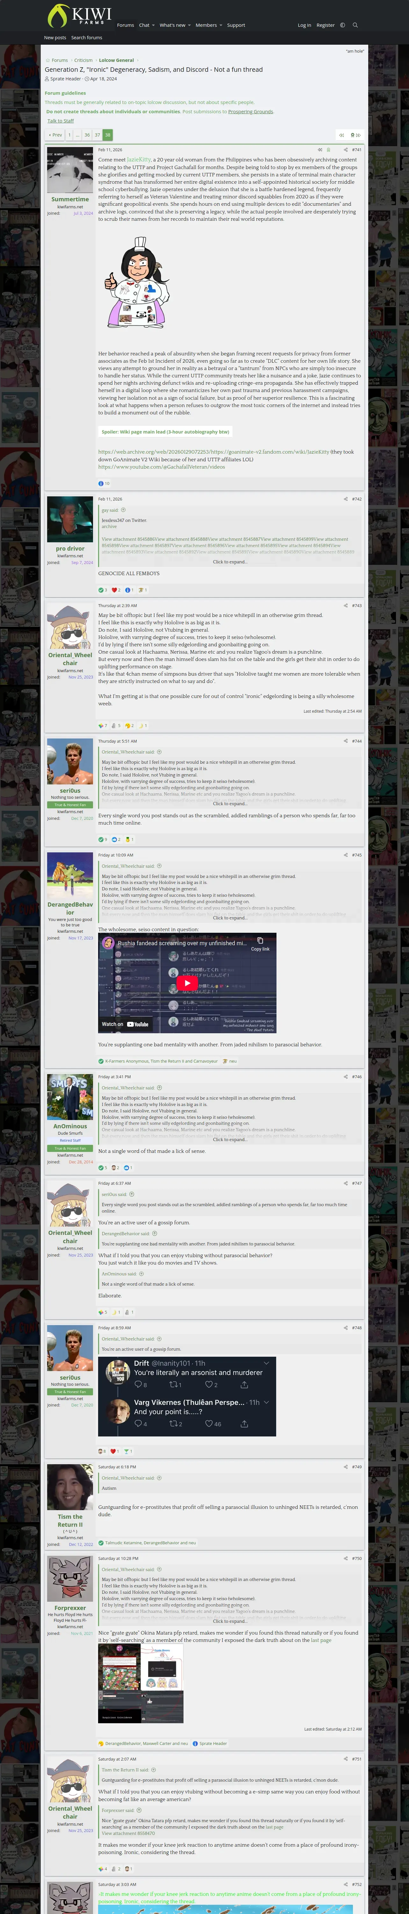Go to AnOminous quote source arrow in post #747
The image size is (409, 1914).
[x=141, y=1273]
